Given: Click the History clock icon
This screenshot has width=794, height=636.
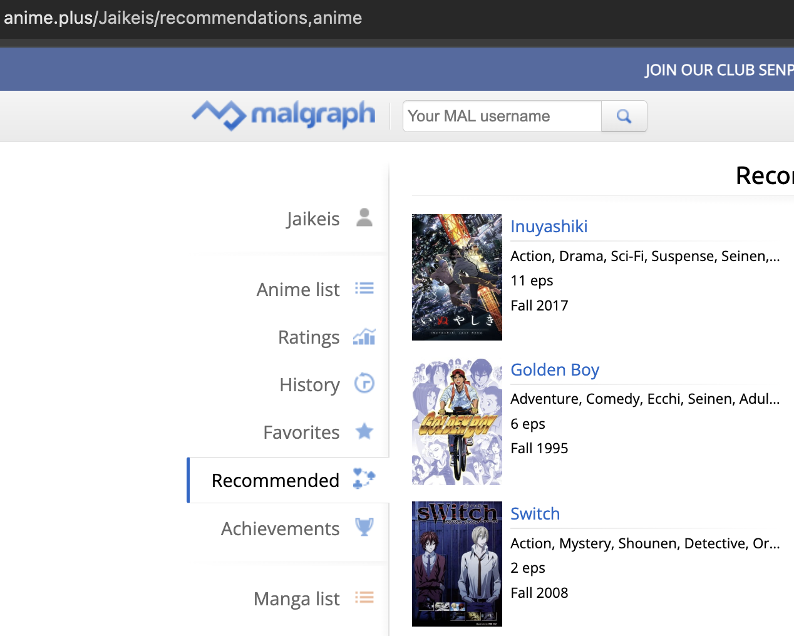Looking at the screenshot, I should pyautogui.click(x=364, y=383).
